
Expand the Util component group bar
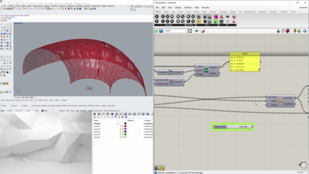227,25
